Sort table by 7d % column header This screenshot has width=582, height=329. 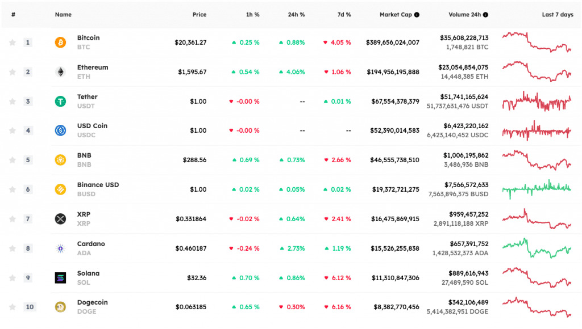point(344,15)
